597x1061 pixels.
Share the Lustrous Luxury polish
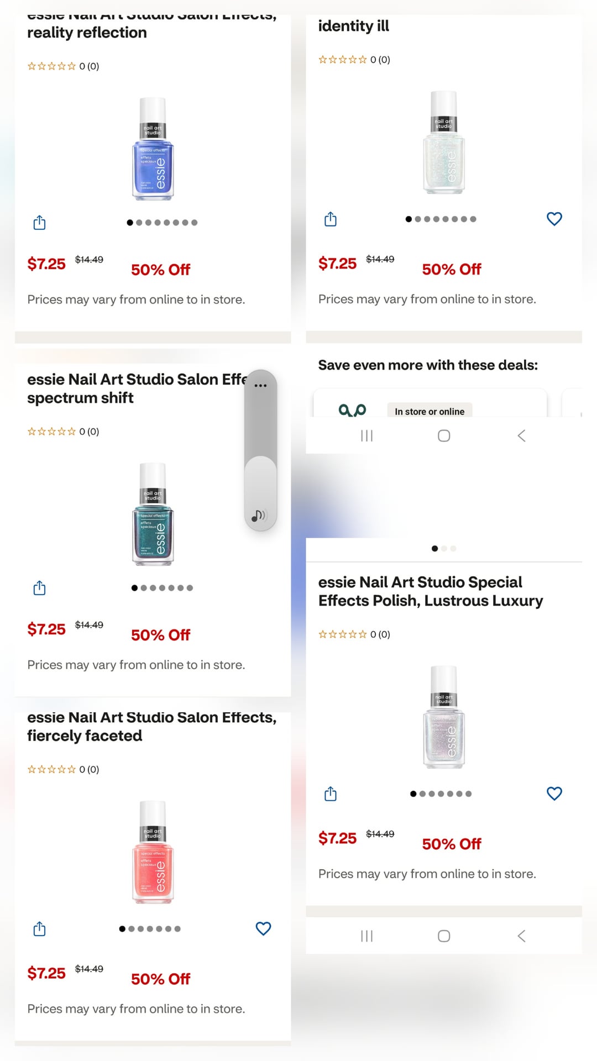[331, 794]
